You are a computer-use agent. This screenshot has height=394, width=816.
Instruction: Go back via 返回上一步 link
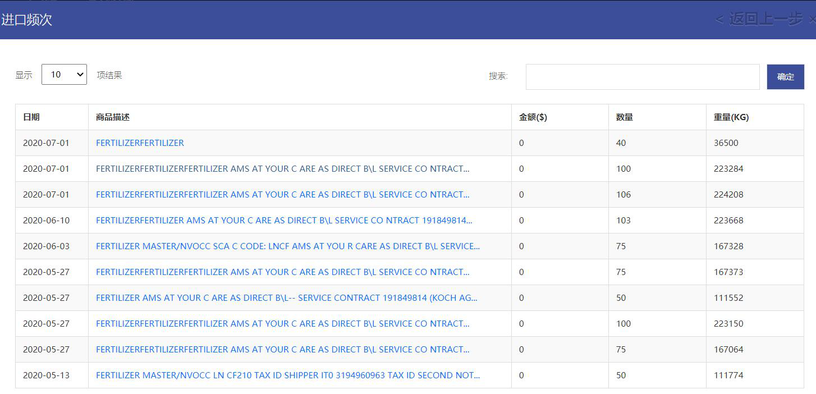[759, 19]
